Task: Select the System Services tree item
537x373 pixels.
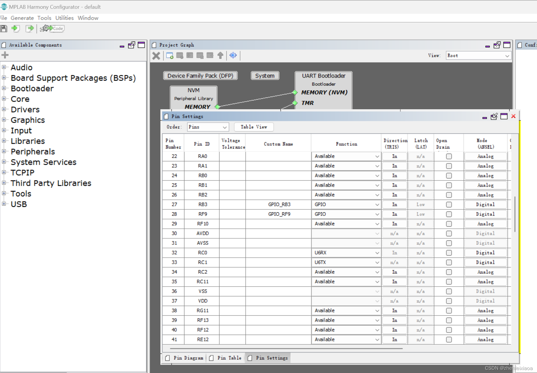Action: point(44,162)
